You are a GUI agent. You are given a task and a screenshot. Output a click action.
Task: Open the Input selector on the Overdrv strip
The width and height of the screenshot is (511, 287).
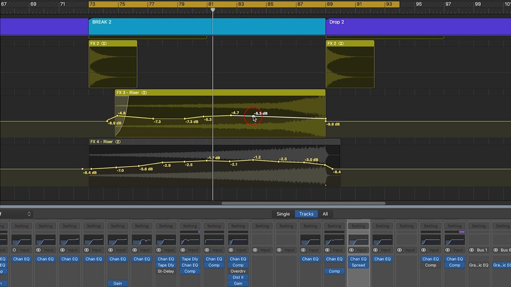(x=241, y=250)
